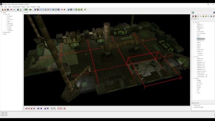Open the View menu
The image size is (215, 121).
(x=9, y=7)
